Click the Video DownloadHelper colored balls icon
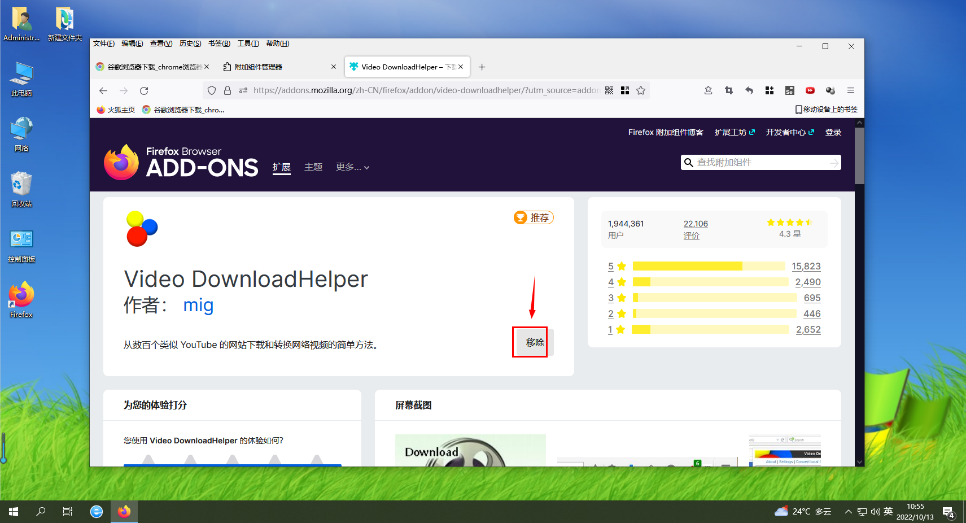This screenshot has height=523, width=966. 142,229
